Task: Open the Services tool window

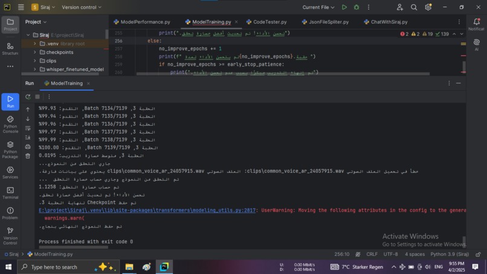Action: (10, 172)
